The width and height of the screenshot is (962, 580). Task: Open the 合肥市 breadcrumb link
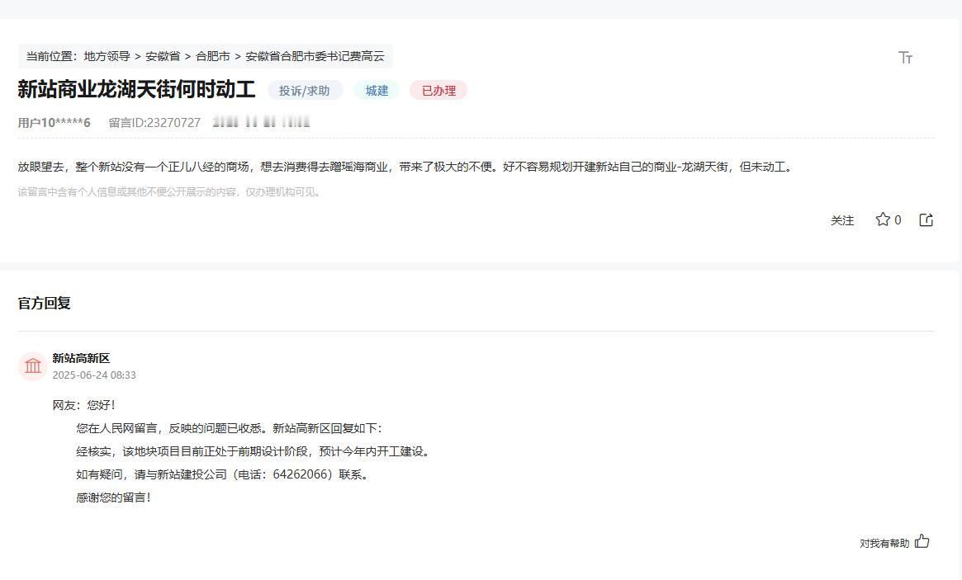tap(213, 56)
